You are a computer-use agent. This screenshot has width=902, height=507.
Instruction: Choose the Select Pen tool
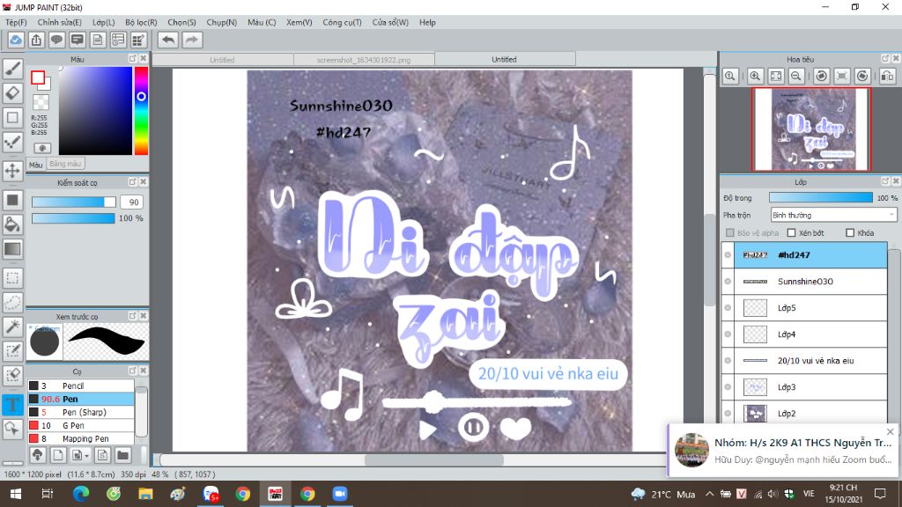(x=12, y=351)
